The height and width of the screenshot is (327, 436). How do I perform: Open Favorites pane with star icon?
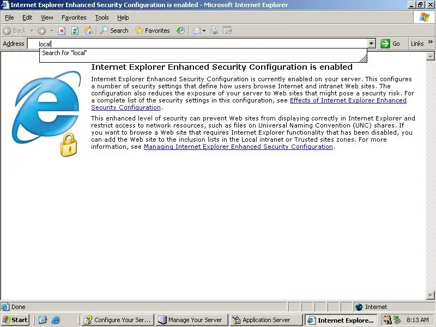[153, 31]
